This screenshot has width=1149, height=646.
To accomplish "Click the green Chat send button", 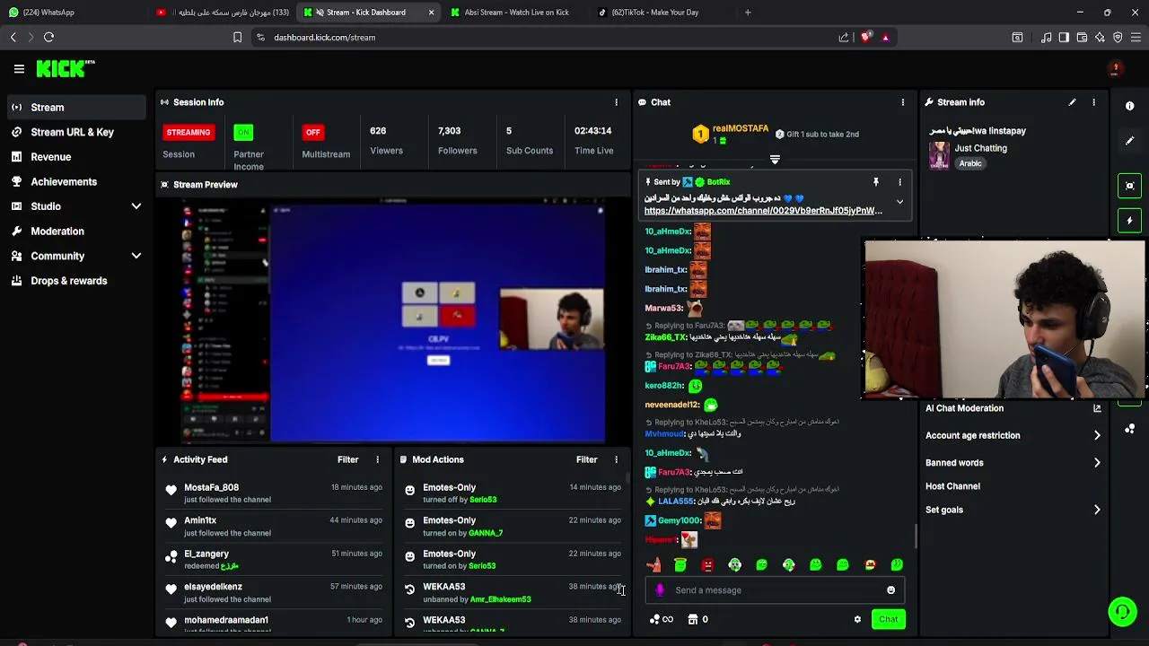I will (x=888, y=619).
